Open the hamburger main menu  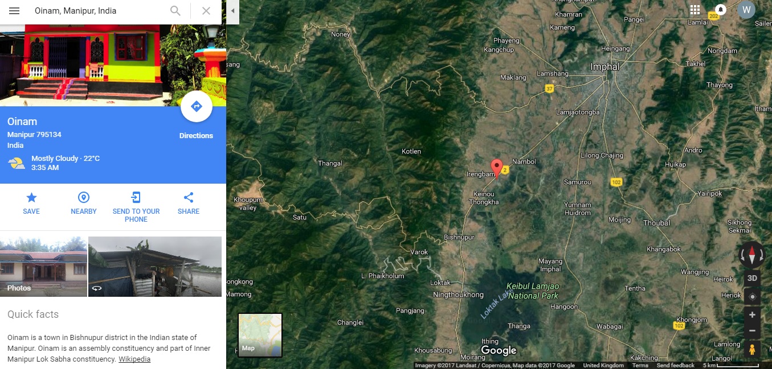[14, 11]
